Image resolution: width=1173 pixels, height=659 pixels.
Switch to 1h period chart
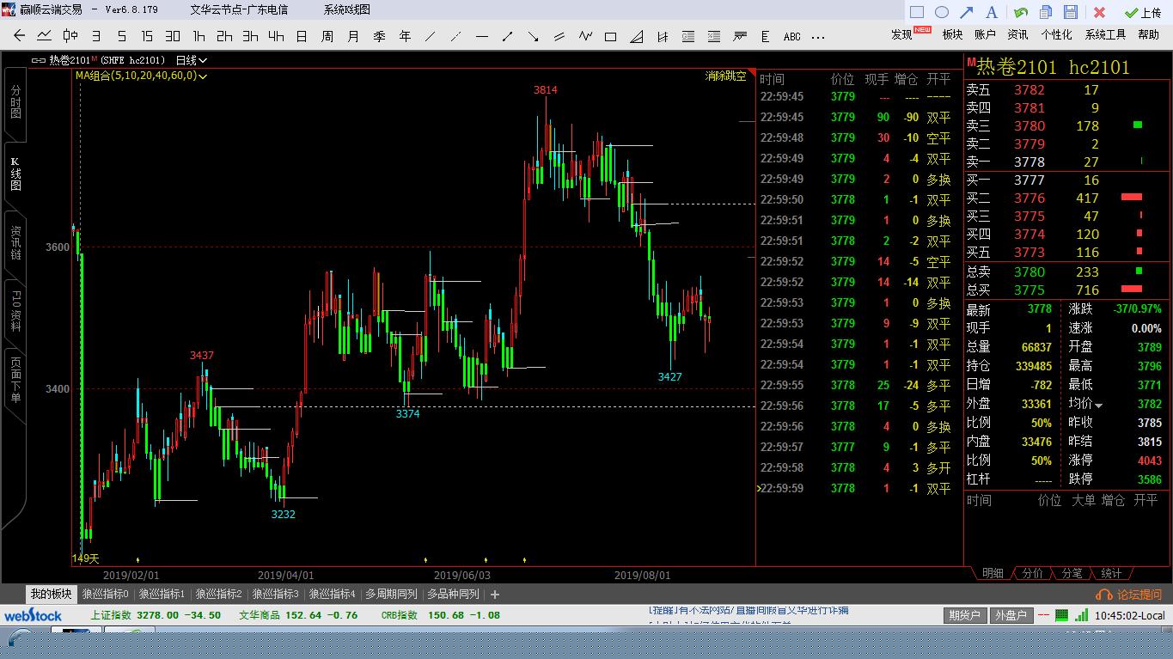point(199,36)
